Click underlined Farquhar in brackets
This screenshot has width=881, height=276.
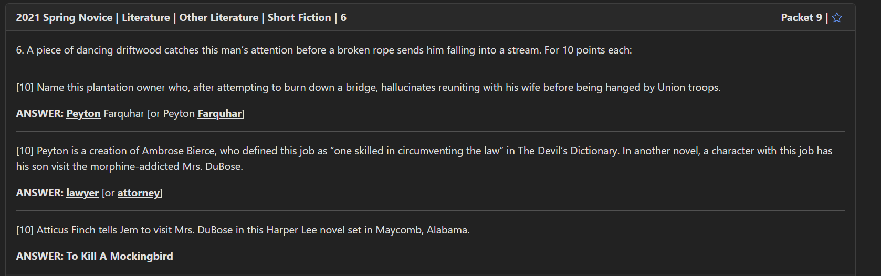tap(219, 113)
